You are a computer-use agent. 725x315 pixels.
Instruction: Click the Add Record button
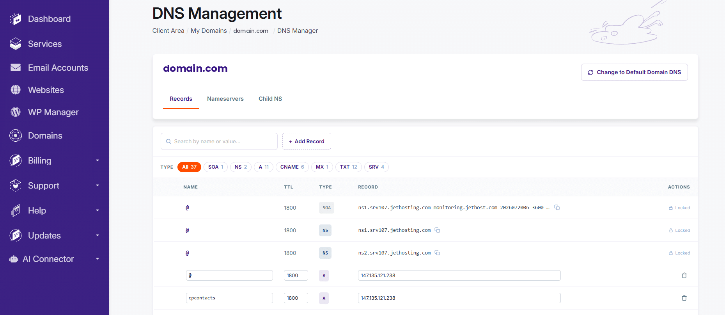click(x=307, y=141)
